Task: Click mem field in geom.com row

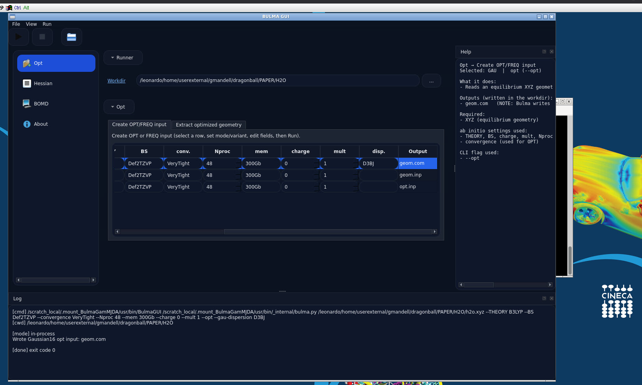Action: click(262, 164)
